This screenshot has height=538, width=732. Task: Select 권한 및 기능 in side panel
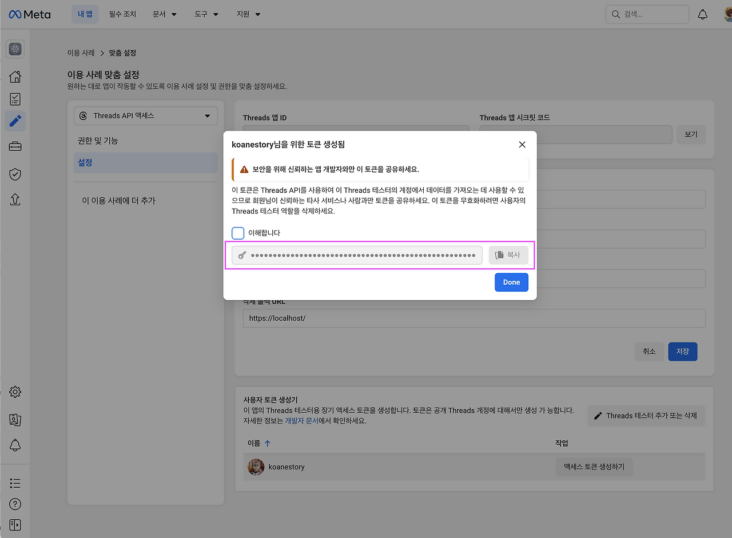[146, 141]
